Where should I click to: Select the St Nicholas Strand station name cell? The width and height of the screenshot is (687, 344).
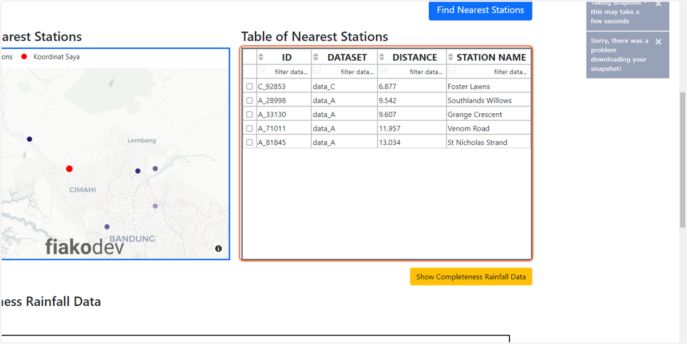pos(488,143)
